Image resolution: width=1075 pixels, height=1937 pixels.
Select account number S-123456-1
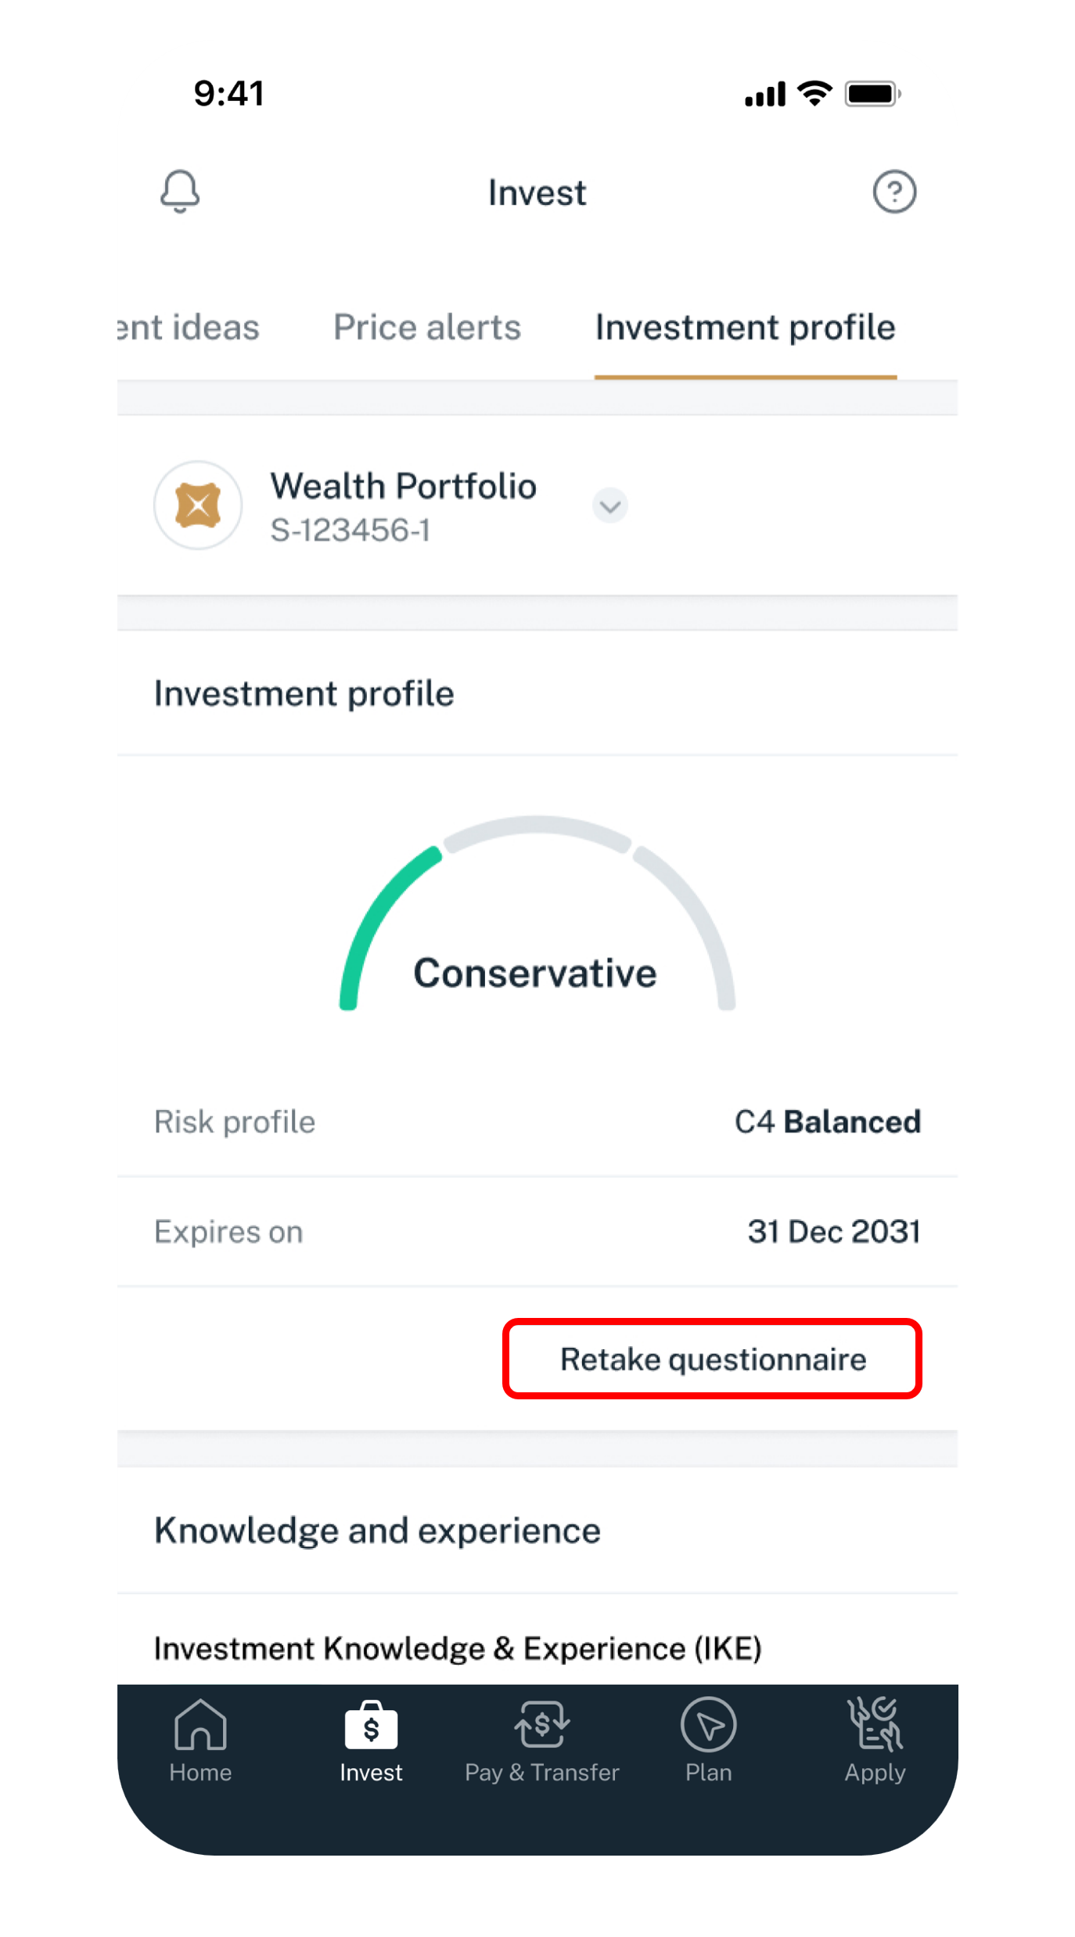click(351, 531)
